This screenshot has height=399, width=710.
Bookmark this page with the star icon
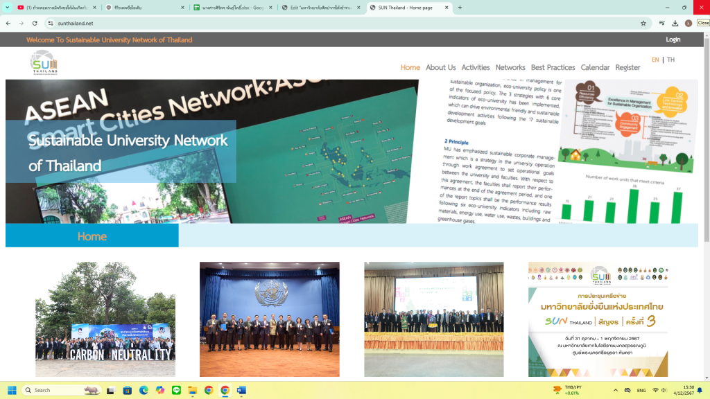(643, 23)
